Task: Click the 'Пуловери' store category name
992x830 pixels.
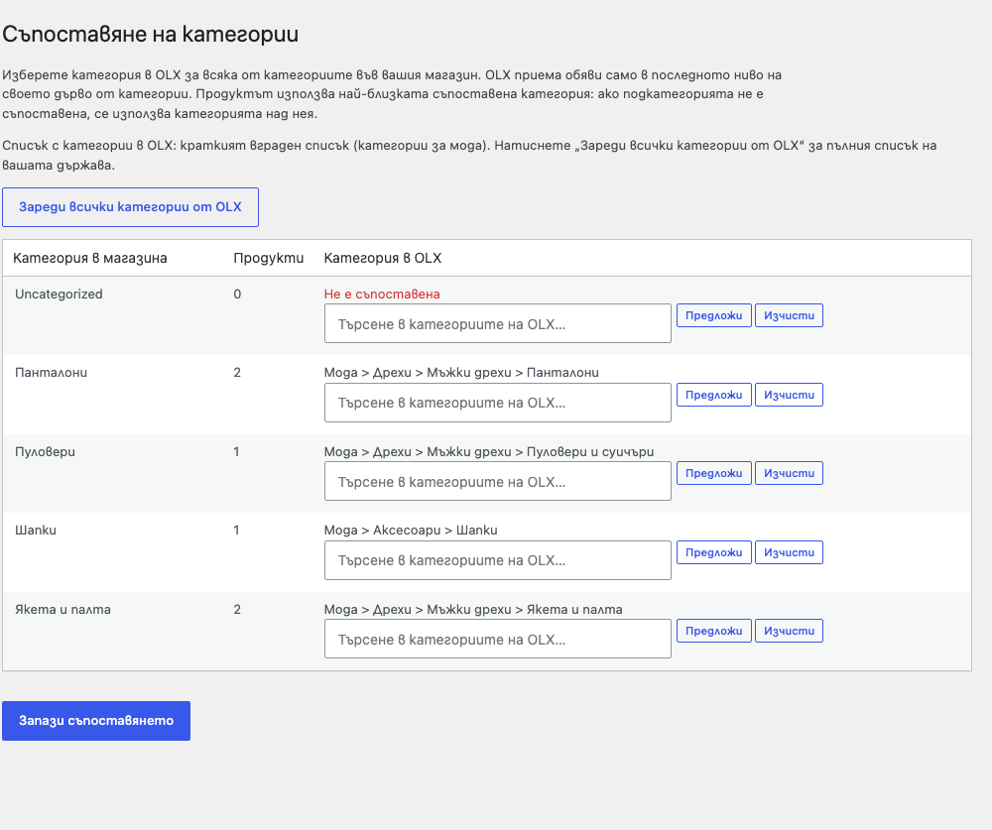Action: (45, 452)
